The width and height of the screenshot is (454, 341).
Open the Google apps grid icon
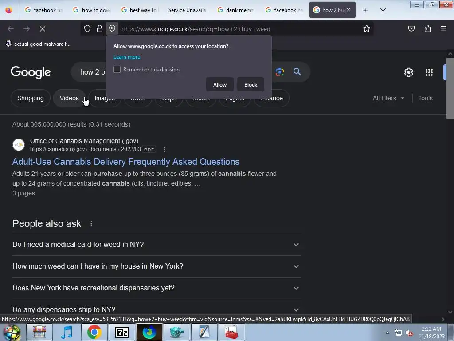[429, 72]
